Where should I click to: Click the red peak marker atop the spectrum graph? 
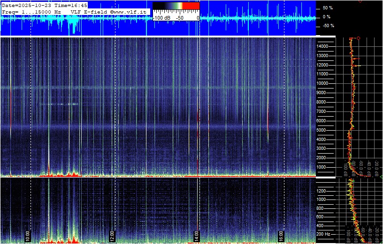(359, 38)
